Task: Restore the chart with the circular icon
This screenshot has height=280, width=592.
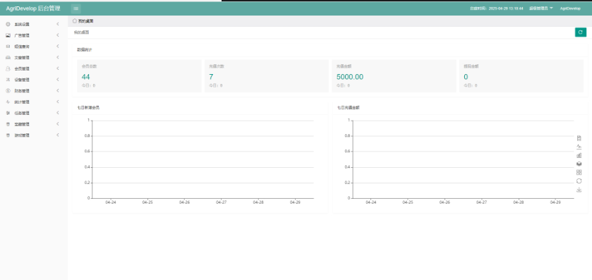Action: pos(579,181)
